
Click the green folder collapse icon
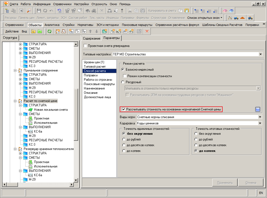(40, 31)
